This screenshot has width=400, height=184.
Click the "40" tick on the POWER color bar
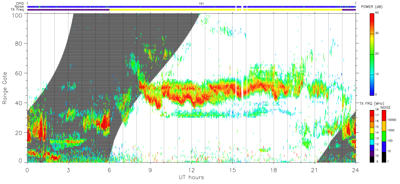[378, 13]
